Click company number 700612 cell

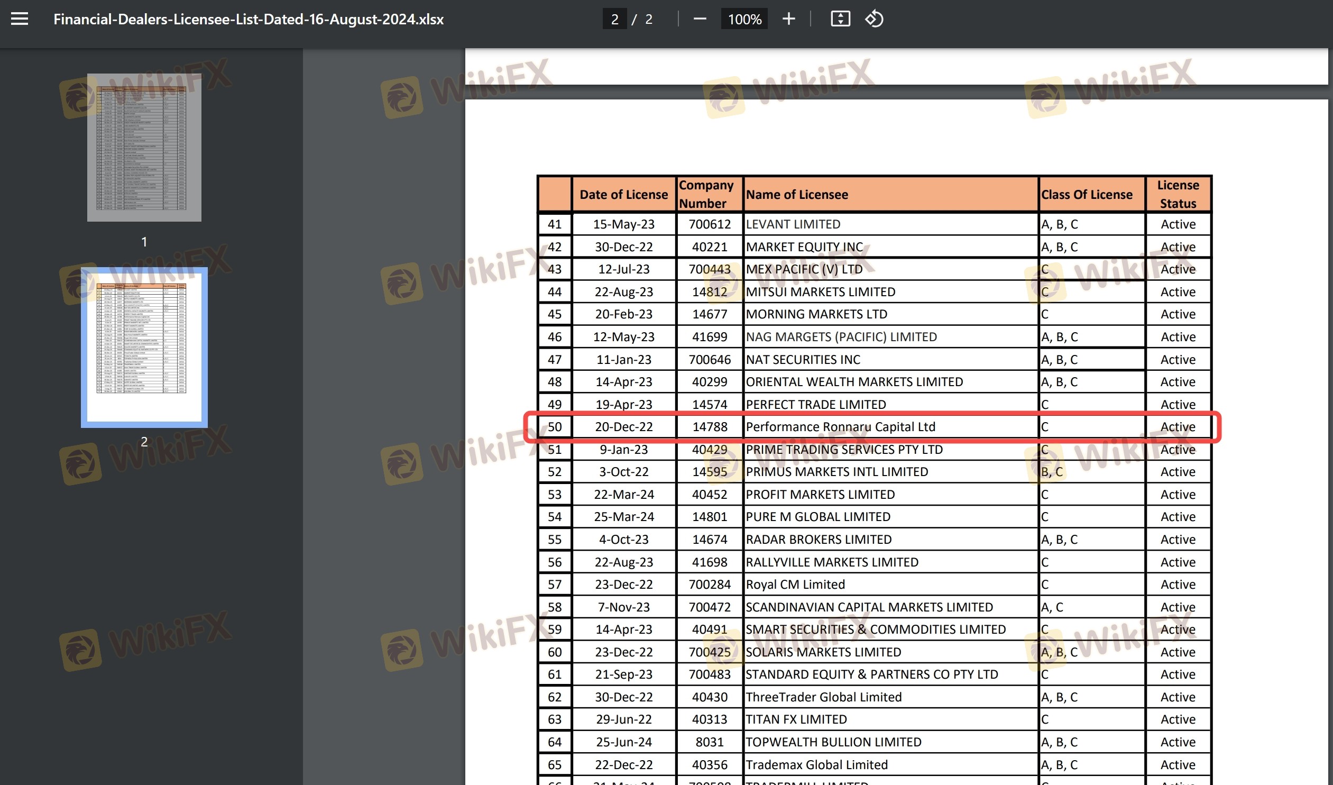coord(710,224)
